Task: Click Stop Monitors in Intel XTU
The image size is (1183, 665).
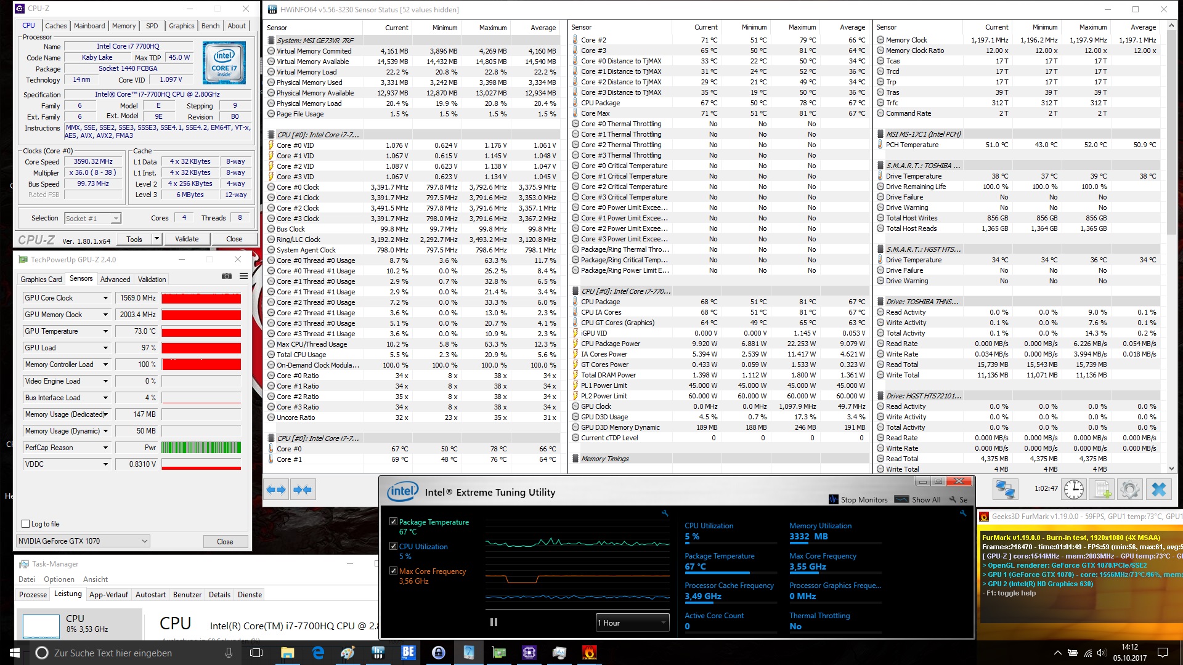Action: coord(858,499)
